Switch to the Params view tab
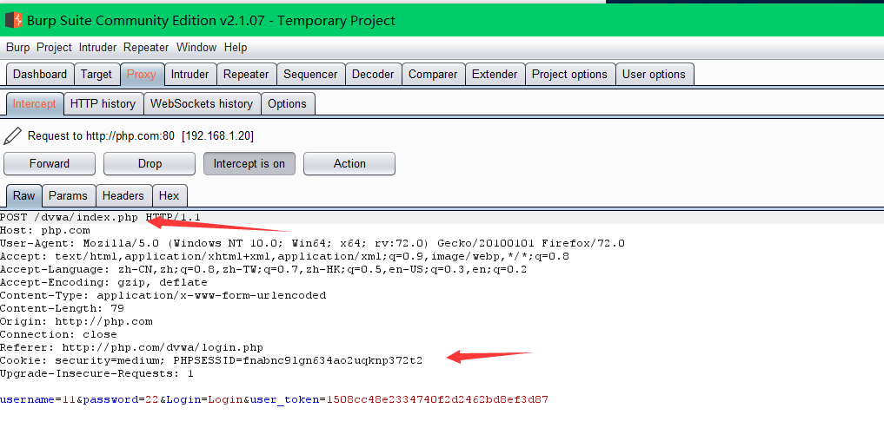The width and height of the screenshot is (884, 441). click(x=68, y=195)
